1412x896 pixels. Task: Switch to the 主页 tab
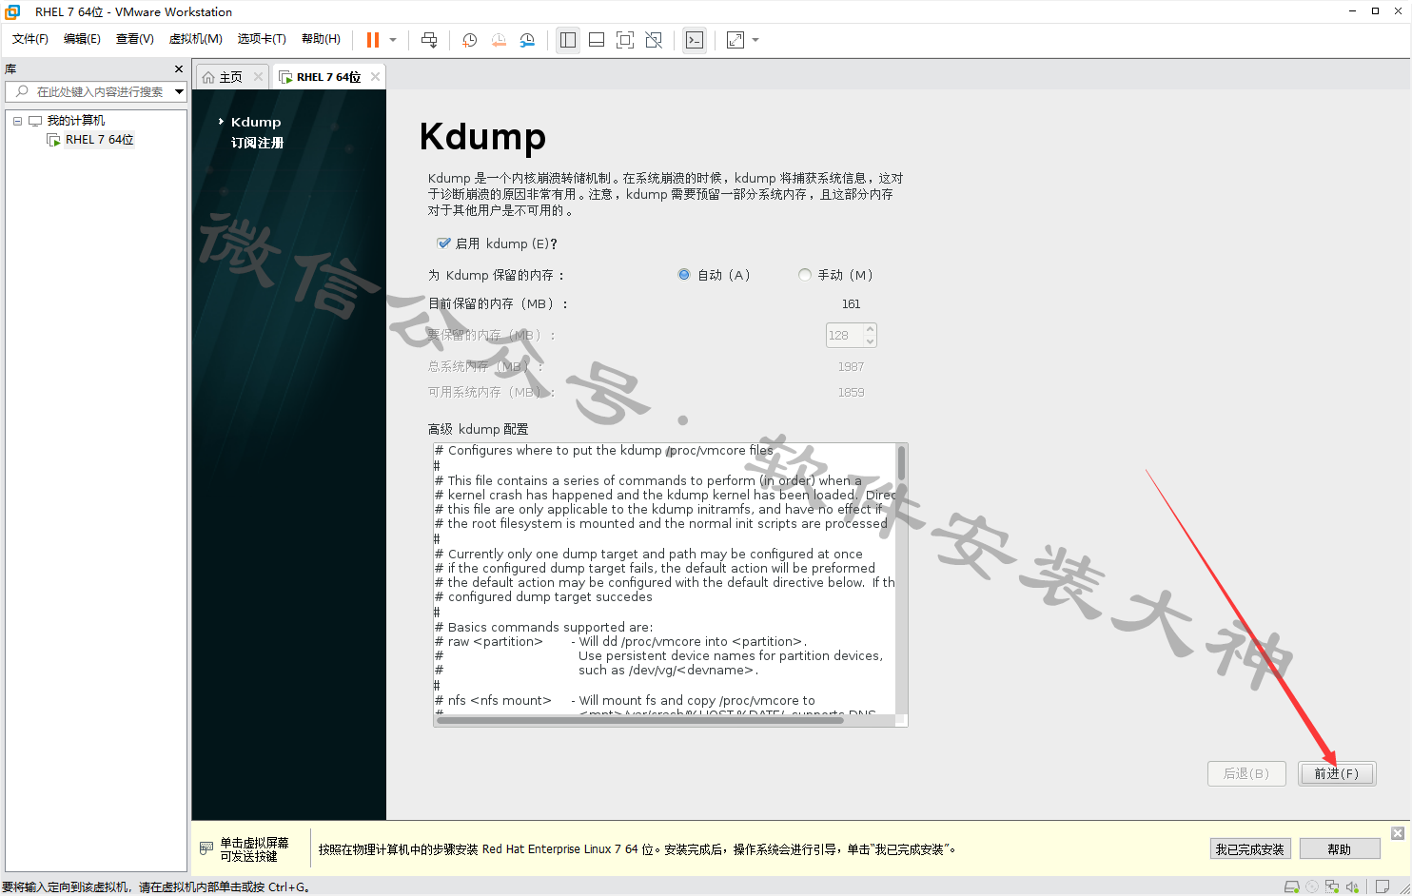(230, 77)
